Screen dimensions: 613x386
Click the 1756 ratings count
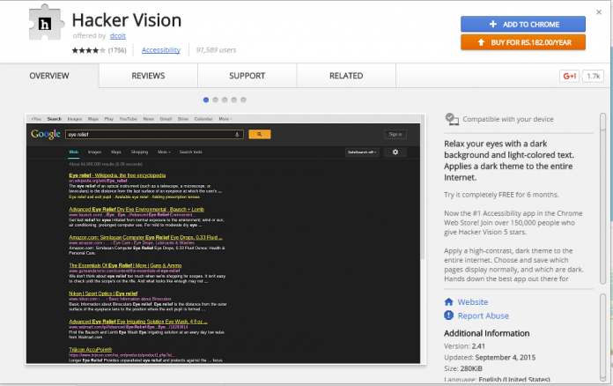click(117, 50)
